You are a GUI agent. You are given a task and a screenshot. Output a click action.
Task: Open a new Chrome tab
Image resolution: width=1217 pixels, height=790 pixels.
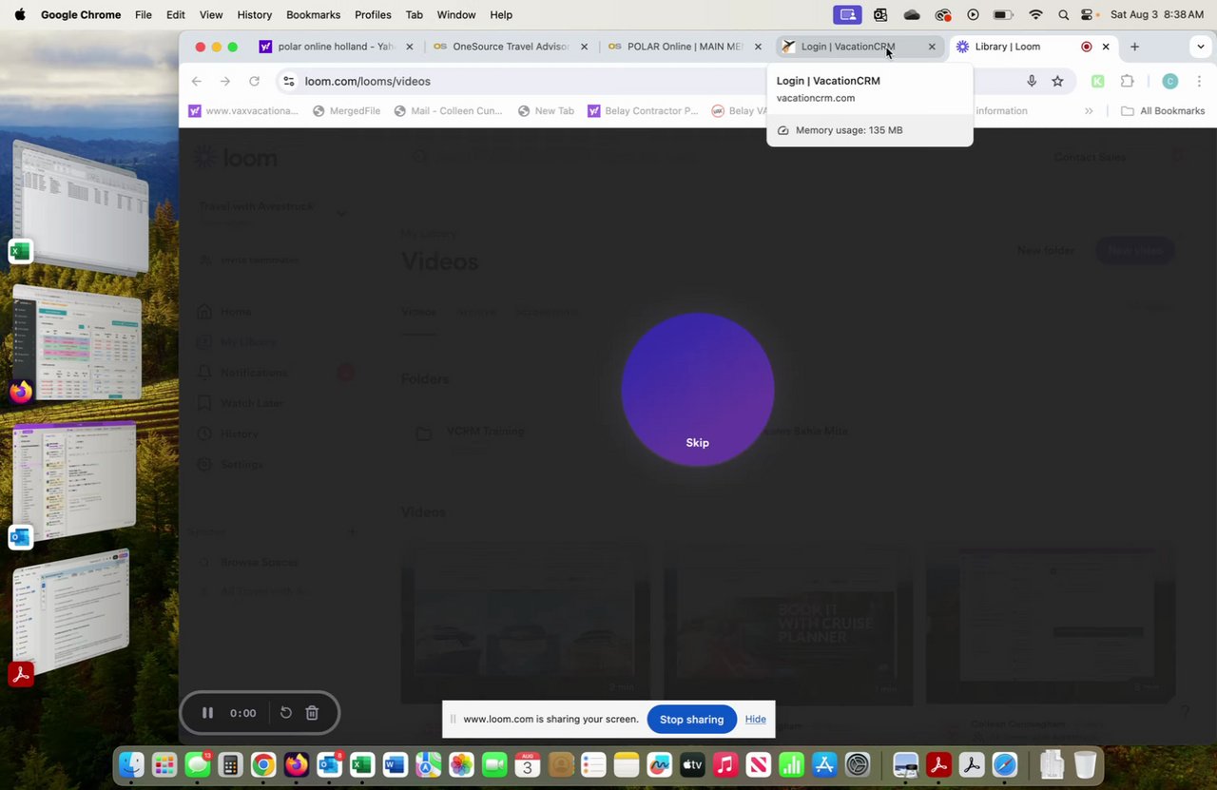pos(1134,47)
